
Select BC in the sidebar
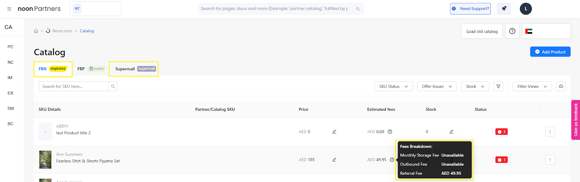click(x=11, y=124)
